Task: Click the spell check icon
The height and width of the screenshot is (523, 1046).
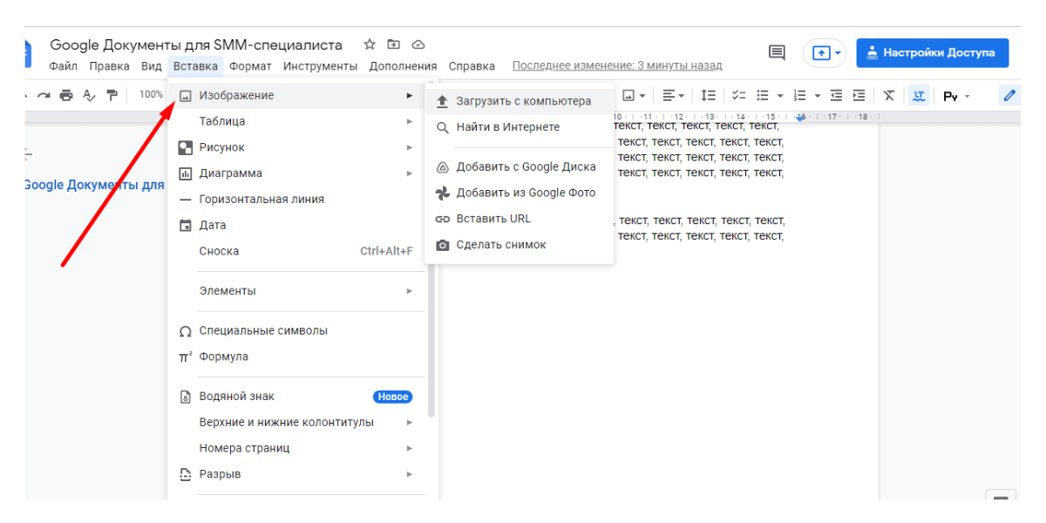Action: pyautogui.click(x=89, y=95)
